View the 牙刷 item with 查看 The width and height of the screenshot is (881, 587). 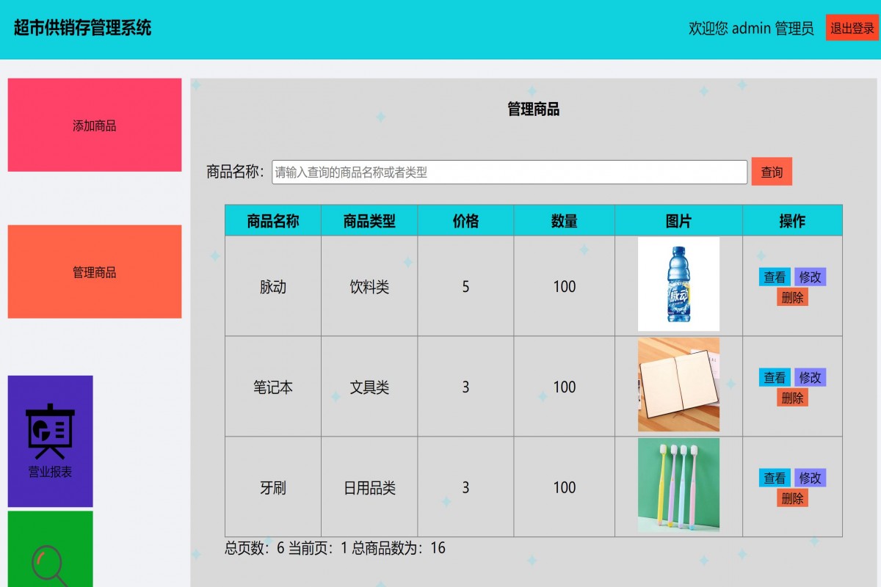[775, 478]
